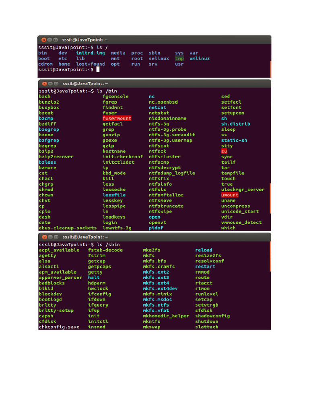Close the terminal window running ls /sbin
This screenshot has height=413, width=309.
pos(44,237)
